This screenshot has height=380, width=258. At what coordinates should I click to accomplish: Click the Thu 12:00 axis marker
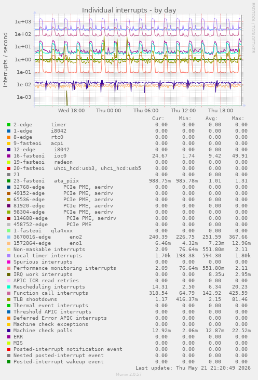click(183, 111)
